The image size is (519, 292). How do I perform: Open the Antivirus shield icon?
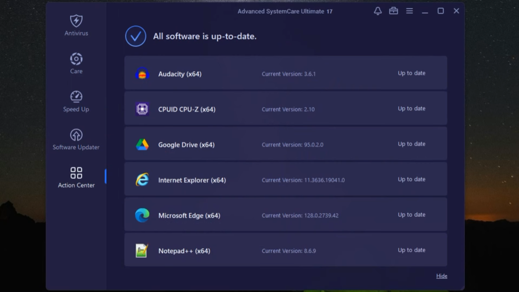point(76,21)
